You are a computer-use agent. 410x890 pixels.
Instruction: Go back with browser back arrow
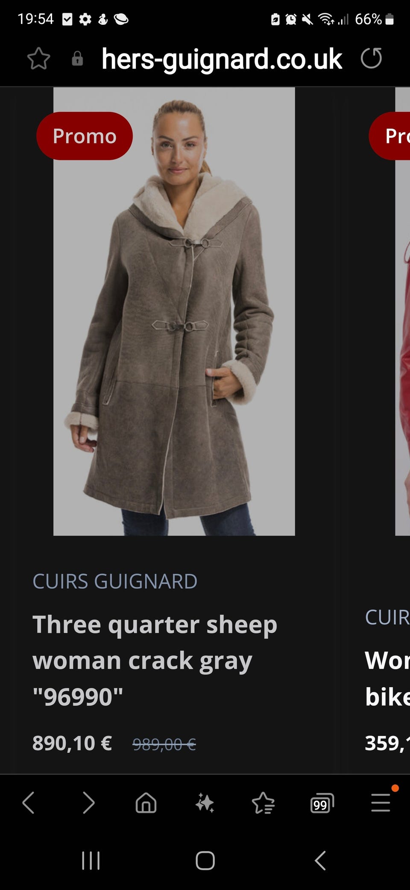tap(28, 802)
